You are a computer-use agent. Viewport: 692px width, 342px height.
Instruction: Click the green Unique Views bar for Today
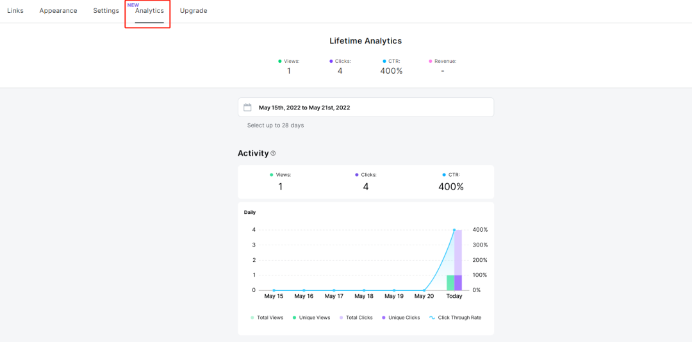click(450, 282)
